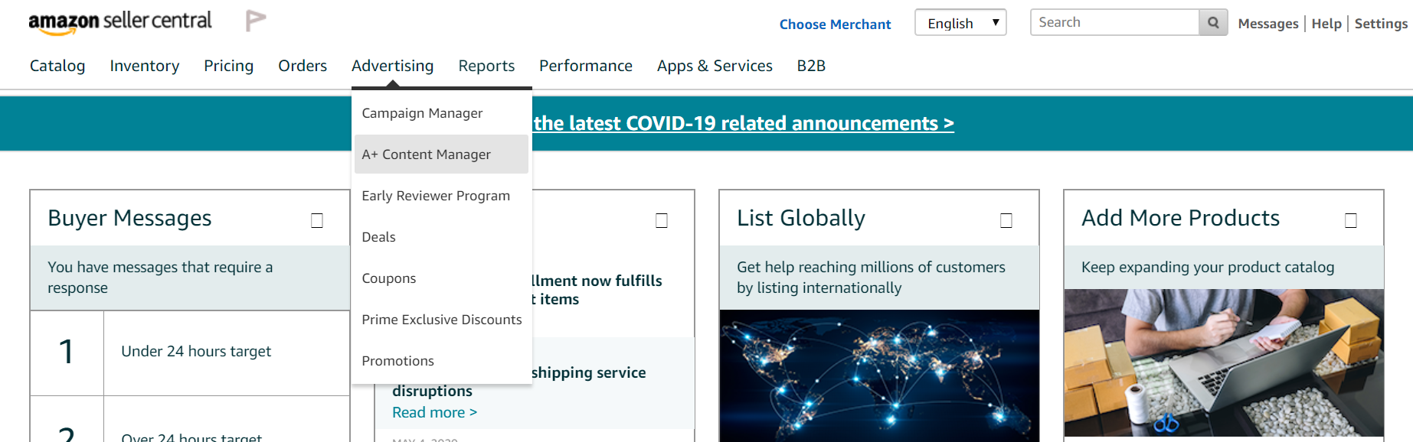Open the Advertising menu
This screenshot has height=442, width=1413.
click(392, 66)
